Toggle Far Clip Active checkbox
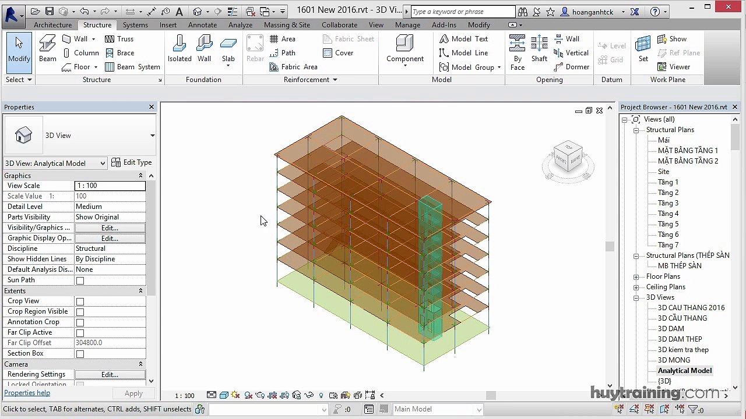This screenshot has width=746, height=419. pos(80,333)
